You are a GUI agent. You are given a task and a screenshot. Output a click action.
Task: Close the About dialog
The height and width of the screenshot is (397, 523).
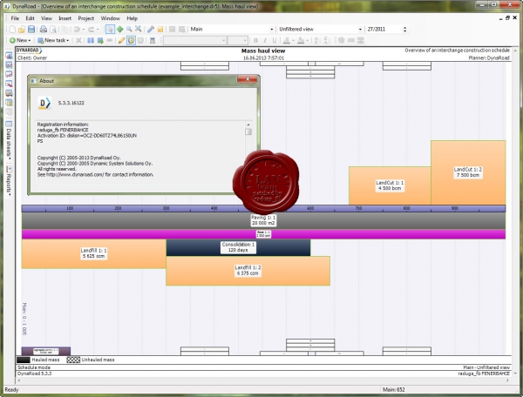pyautogui.click(x=248, y=79)
